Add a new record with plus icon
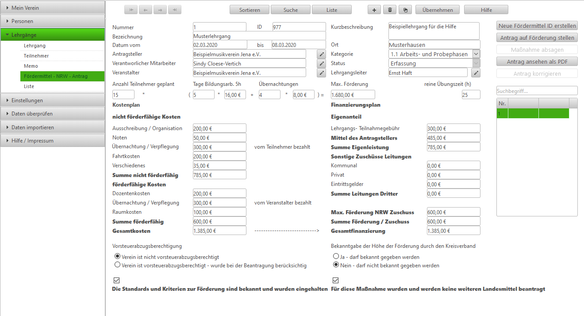This screenshot has height=316, width=584. (375, 10)
